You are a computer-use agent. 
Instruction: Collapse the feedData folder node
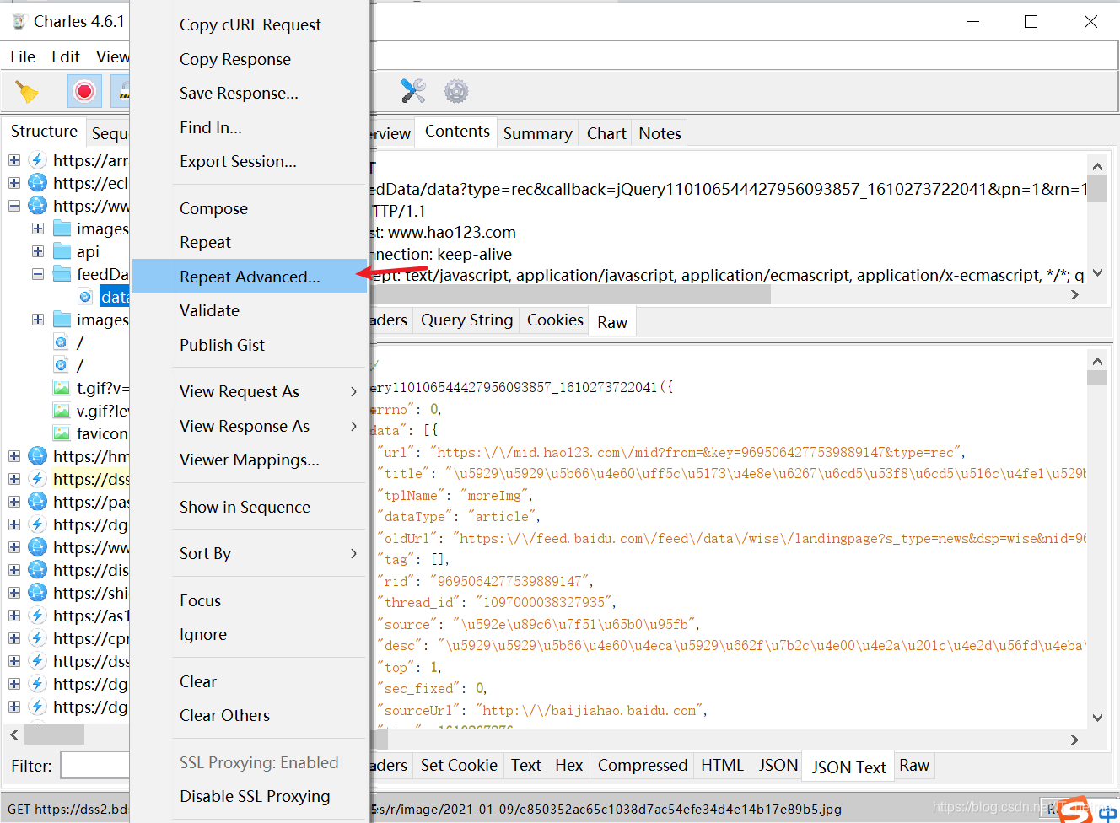pyautogui.click(x=38, y=274)
